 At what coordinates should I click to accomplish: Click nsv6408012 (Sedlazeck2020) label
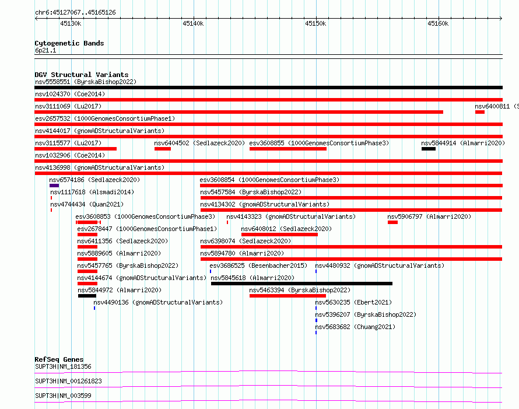click(286, 229)
